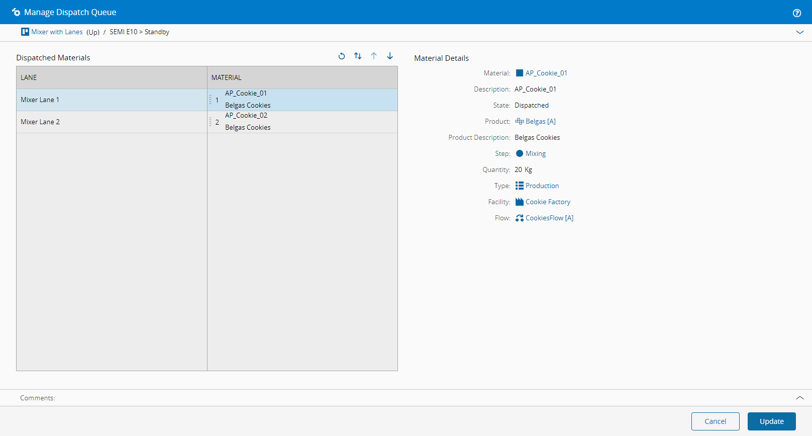Open the Belgas [A] product link
The image size is (812, 436).
[540, 121]
